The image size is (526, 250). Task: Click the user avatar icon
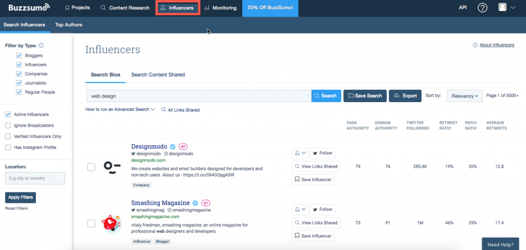click(502, 7)
